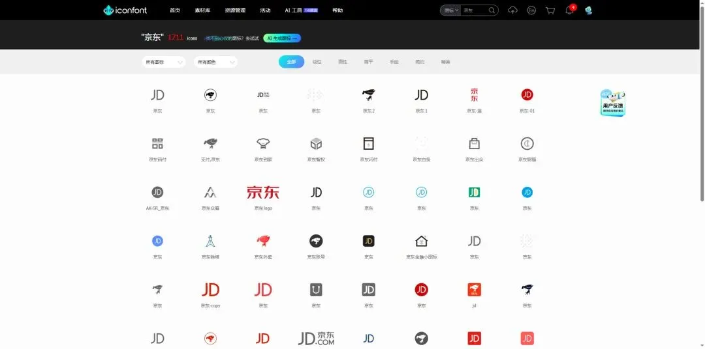Select the 简约 style filter tab
This screenshot has height=349, width=705.
click(420, 62)
